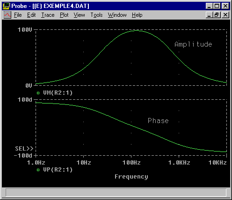This screenshot has width=232, height=200.
Task: Open the View menu
Action: click(79, 15)
